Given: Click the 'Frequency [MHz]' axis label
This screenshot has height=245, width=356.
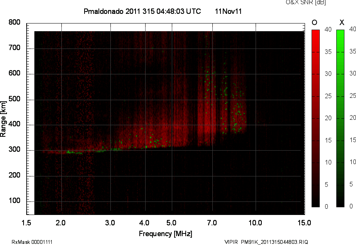Looking at the screenshot, I should pyautogui.click(x=166, y=234).
